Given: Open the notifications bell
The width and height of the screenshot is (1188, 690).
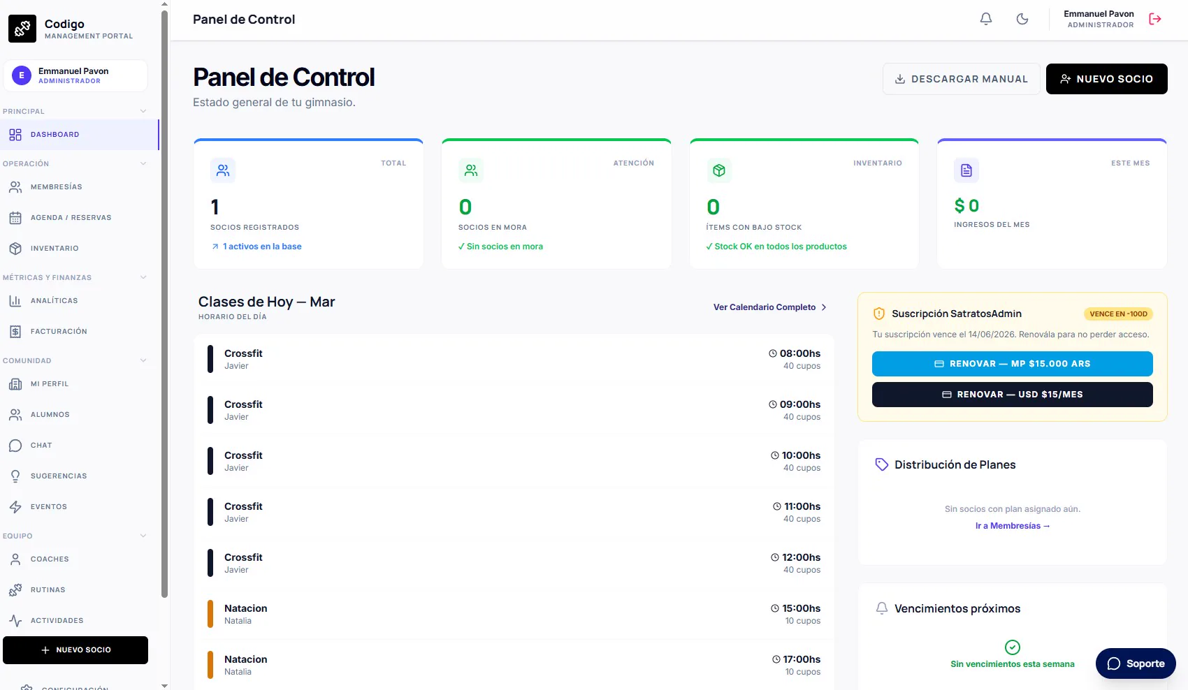Looking at the screenshot, I should click(x=986, y=20).
